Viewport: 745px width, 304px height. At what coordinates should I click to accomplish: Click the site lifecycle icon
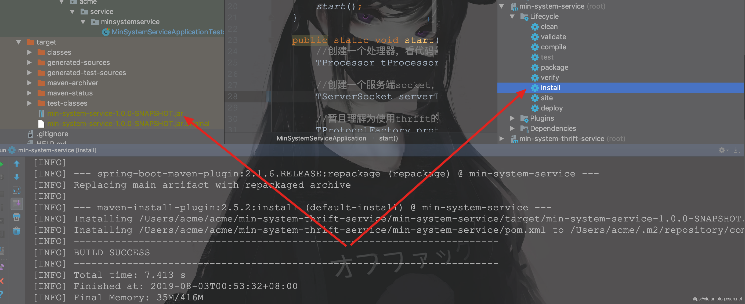pos(534,98)
